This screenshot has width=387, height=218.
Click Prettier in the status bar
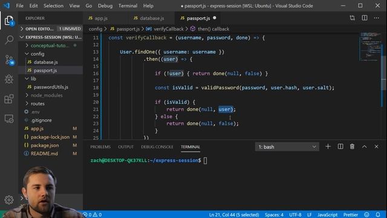point(351,215)
